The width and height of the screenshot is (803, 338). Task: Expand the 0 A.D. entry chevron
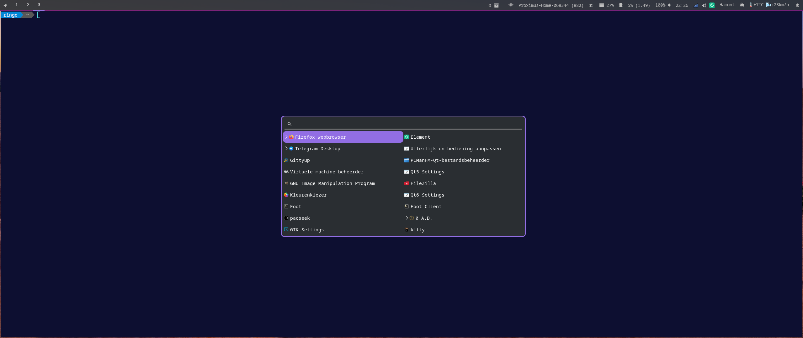coord(407,218)
